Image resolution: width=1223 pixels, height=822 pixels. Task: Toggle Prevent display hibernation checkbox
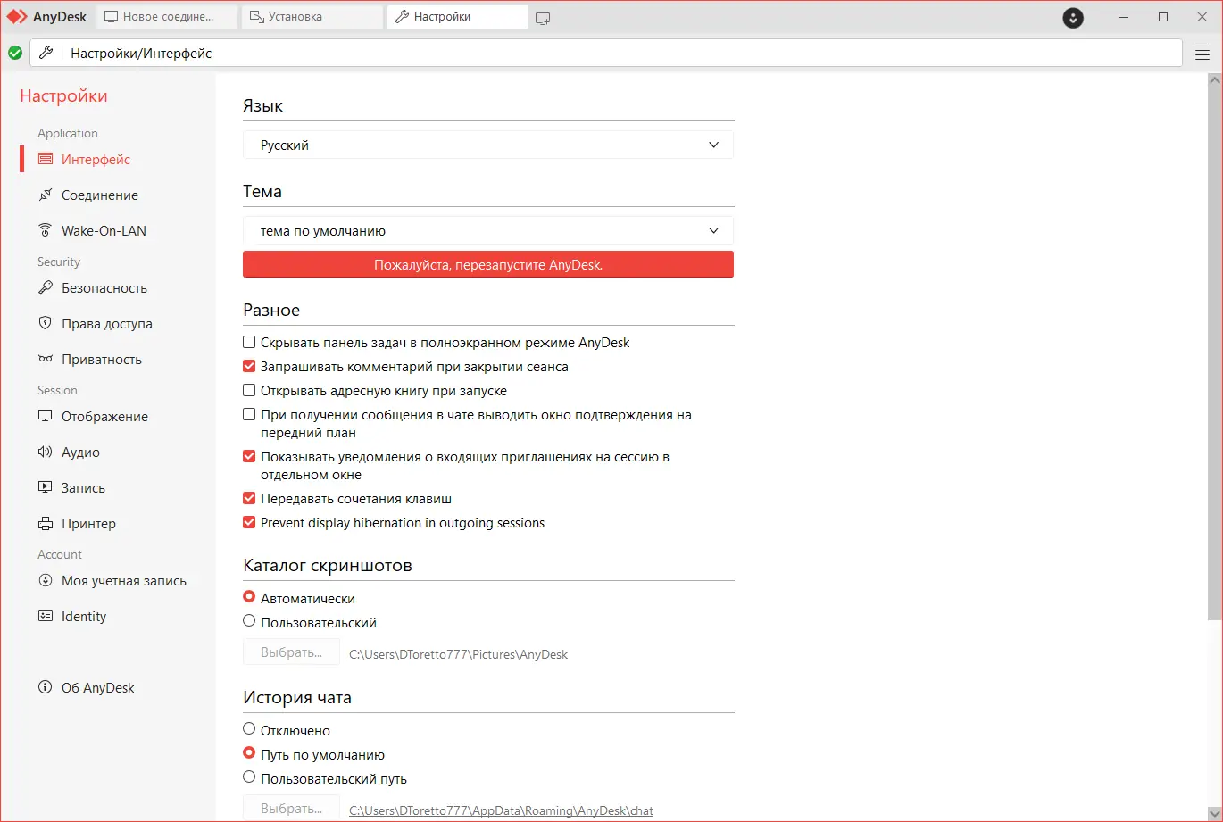coord(249,523)
